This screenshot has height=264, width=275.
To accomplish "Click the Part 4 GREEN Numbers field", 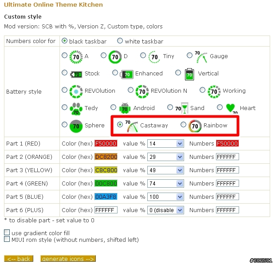I will pos(228,184).
